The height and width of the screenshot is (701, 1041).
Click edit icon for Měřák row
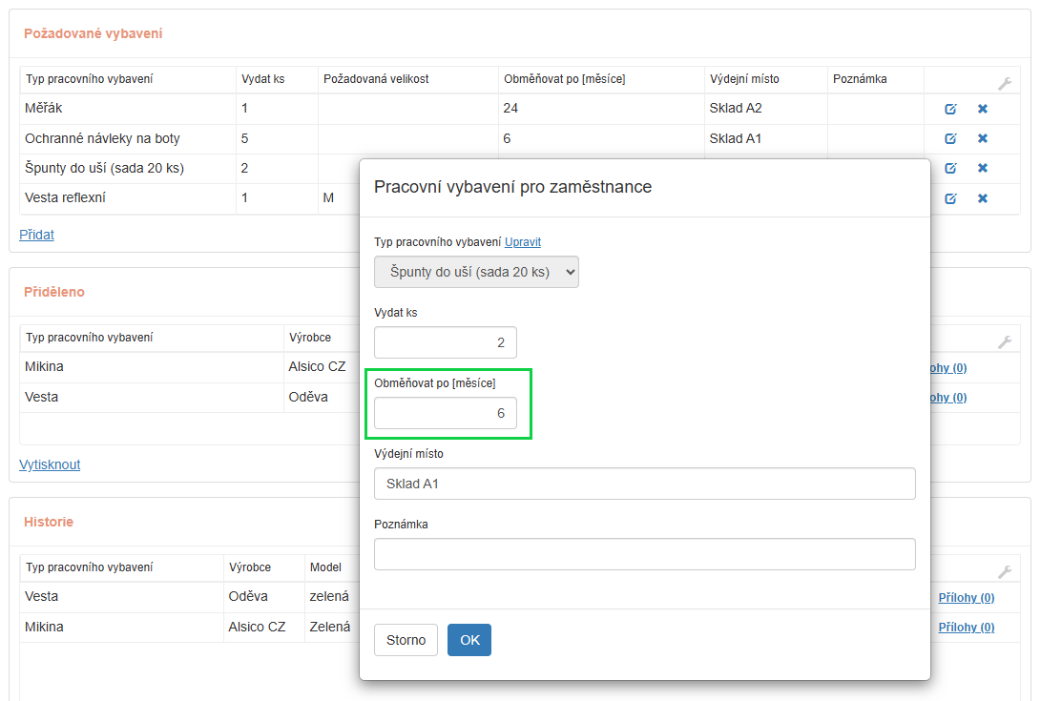(950, 109)
